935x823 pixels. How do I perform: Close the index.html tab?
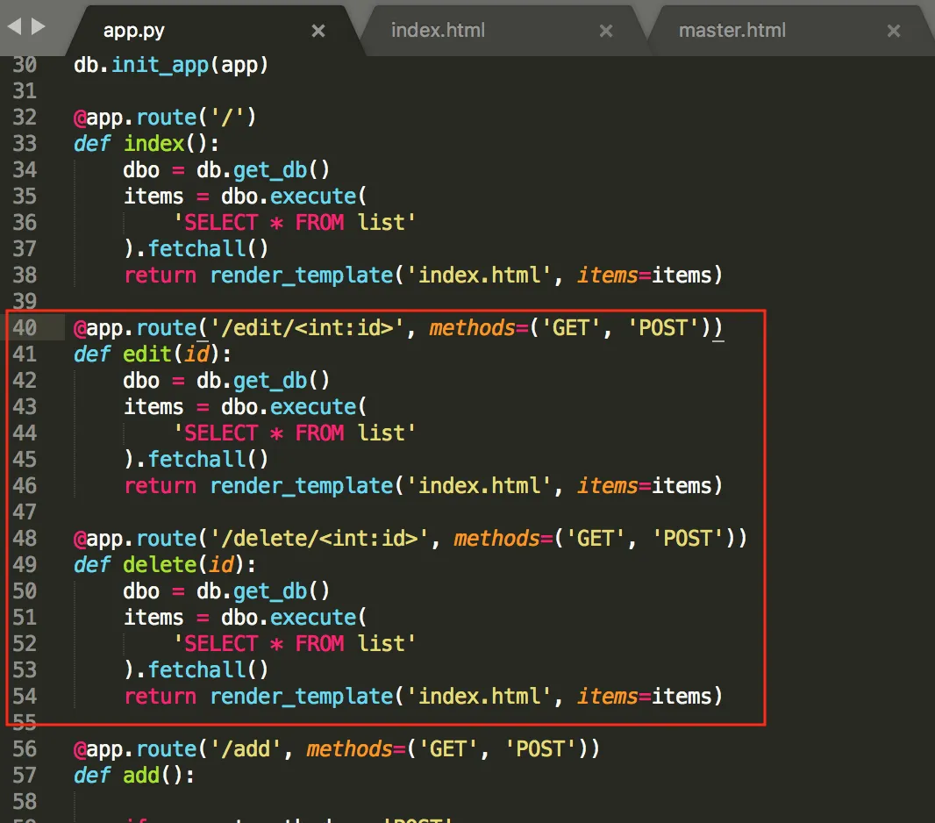[x=606, y=31]
